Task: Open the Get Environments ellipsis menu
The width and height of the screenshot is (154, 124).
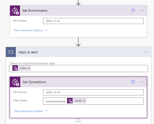Action: tap(142, 10)
